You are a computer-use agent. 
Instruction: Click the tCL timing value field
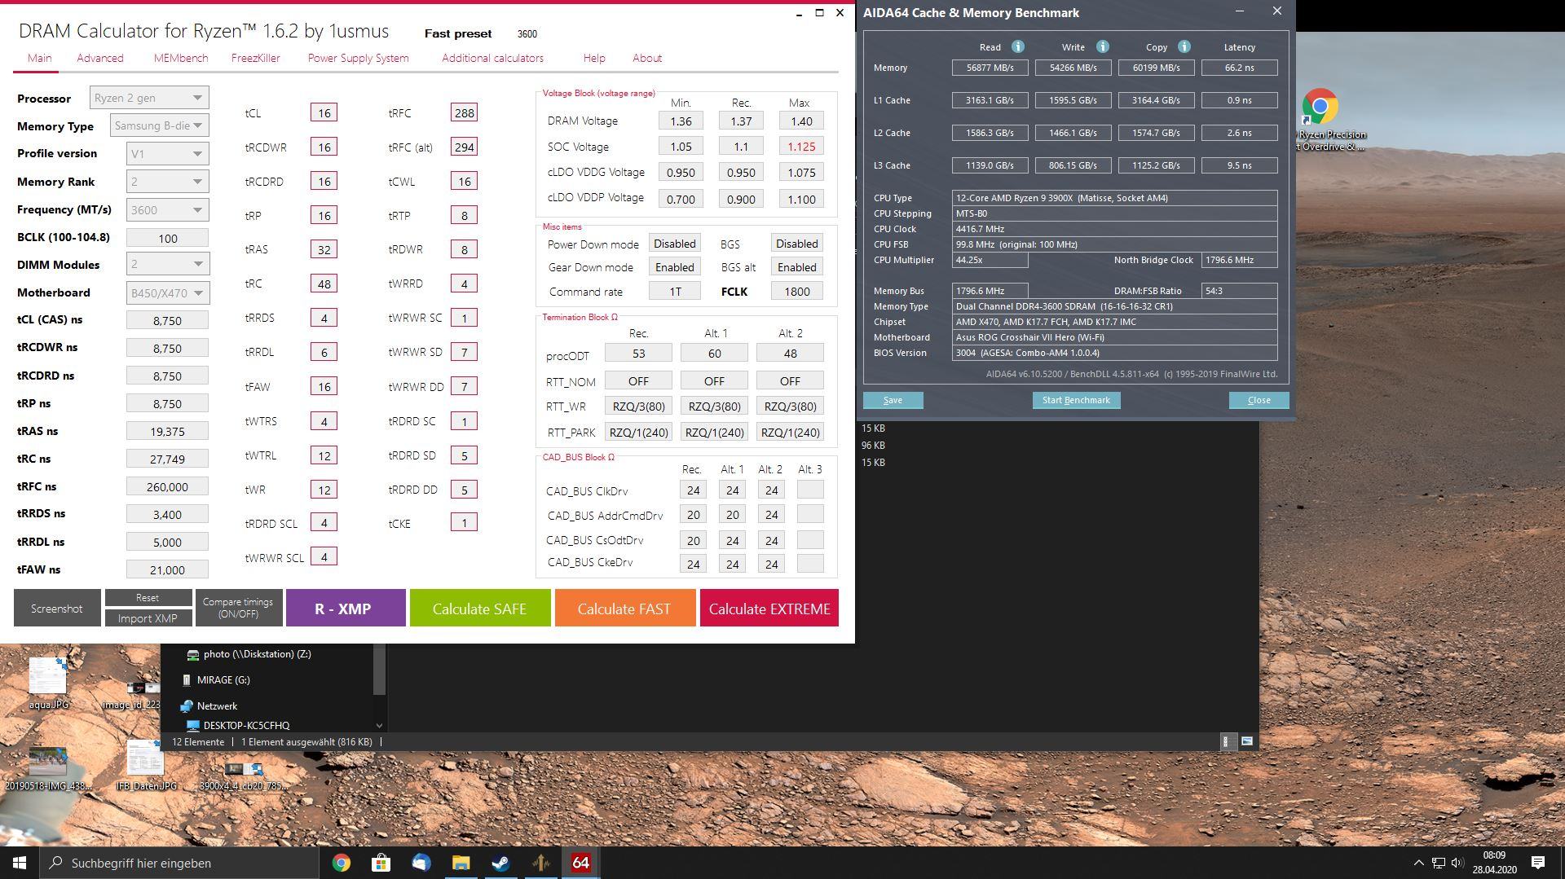pos(324,112)
